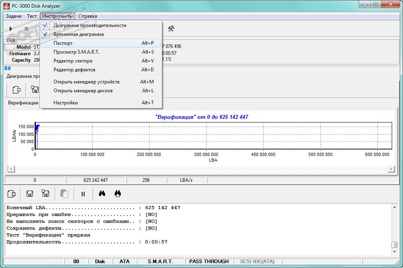Click Настройки in the open menu
The image size is (403, 268).
66,103
